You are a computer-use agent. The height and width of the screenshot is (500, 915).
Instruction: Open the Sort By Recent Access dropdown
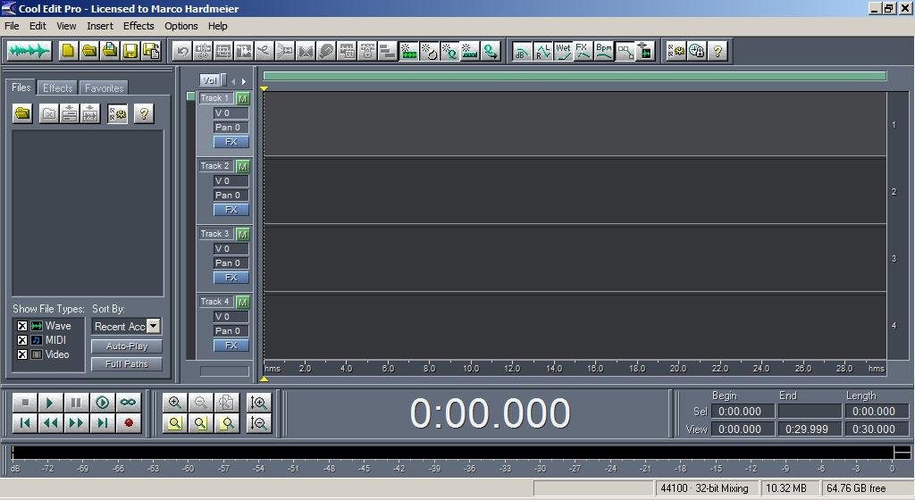point(154,326)
